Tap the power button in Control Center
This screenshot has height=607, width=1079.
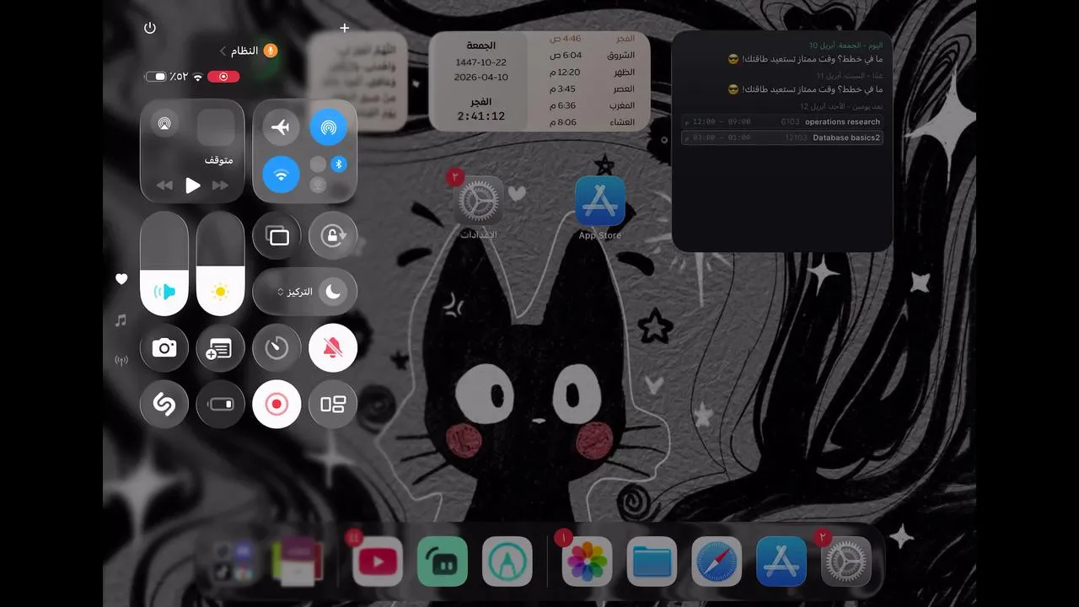[150, 28]
